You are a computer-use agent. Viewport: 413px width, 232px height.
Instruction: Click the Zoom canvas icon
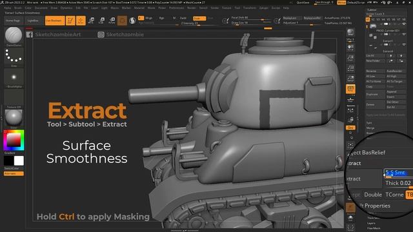coord(350,58)
